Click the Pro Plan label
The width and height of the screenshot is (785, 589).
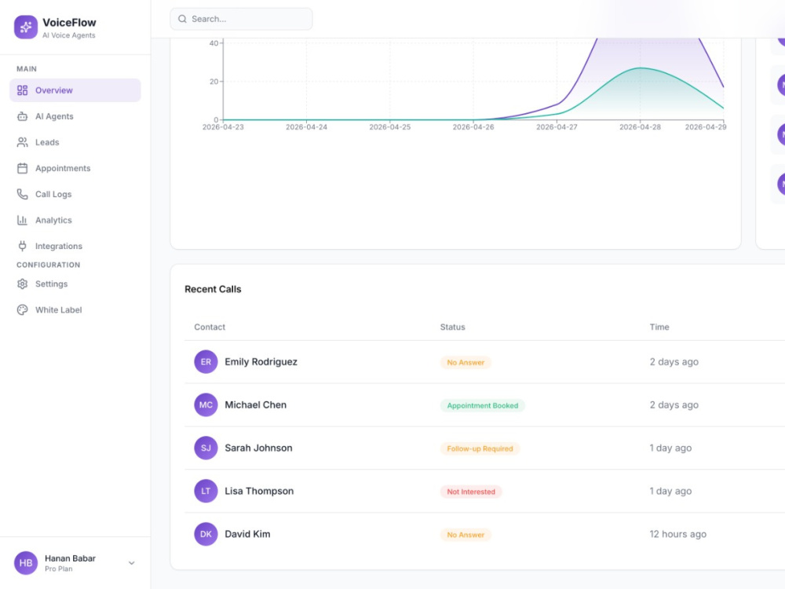coord(59,569)
